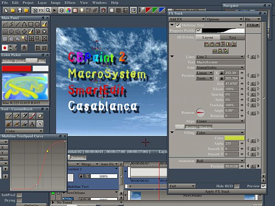Image resolution: width=275 pixels, height=206 pixels.
Task: Select the red airbrush tool icon
Action: (x=32, y=116)
